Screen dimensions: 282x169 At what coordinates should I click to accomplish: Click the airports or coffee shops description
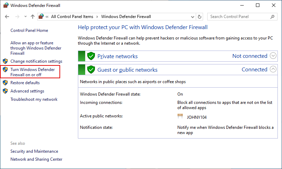[x=133, y=82]
